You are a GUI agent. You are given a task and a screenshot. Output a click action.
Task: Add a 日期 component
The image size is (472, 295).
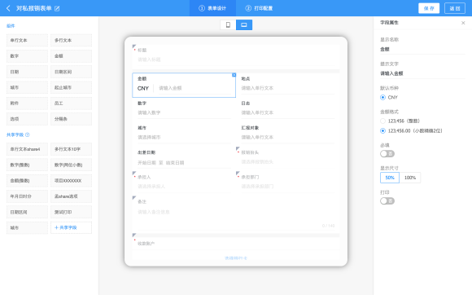pyautogui.click(x=27, y=72)
